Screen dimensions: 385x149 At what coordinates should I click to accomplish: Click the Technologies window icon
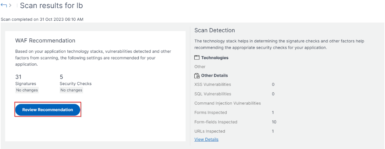click(197, 58)
